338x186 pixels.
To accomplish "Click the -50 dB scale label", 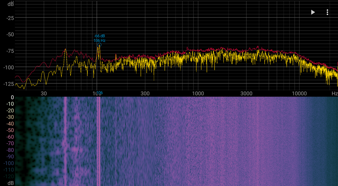I will pos(10,34).
